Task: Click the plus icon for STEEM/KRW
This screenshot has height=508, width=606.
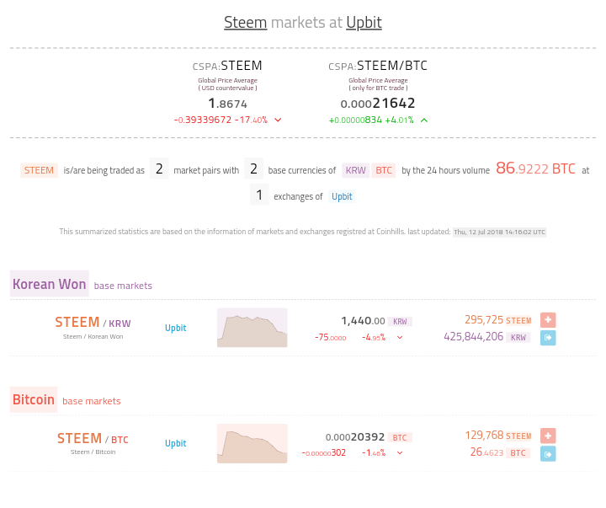Action: pos(548,320)
